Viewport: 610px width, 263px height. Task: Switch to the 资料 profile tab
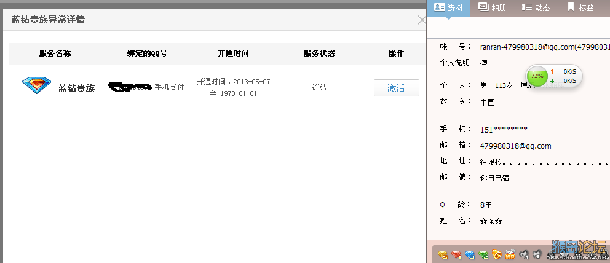(448, 7)
